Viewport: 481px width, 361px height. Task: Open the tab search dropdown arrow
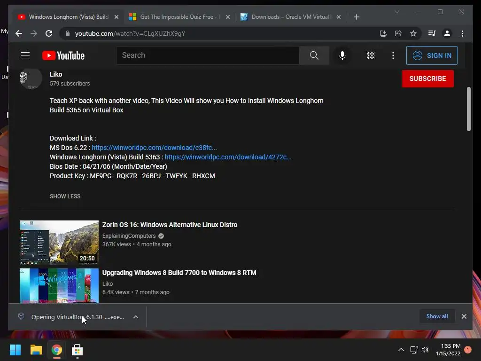396,12
